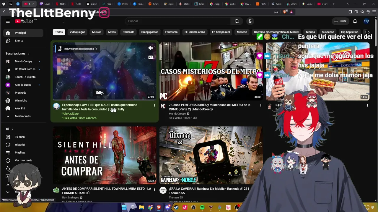Unmute the Billy video preview

[x=151, y=48]
